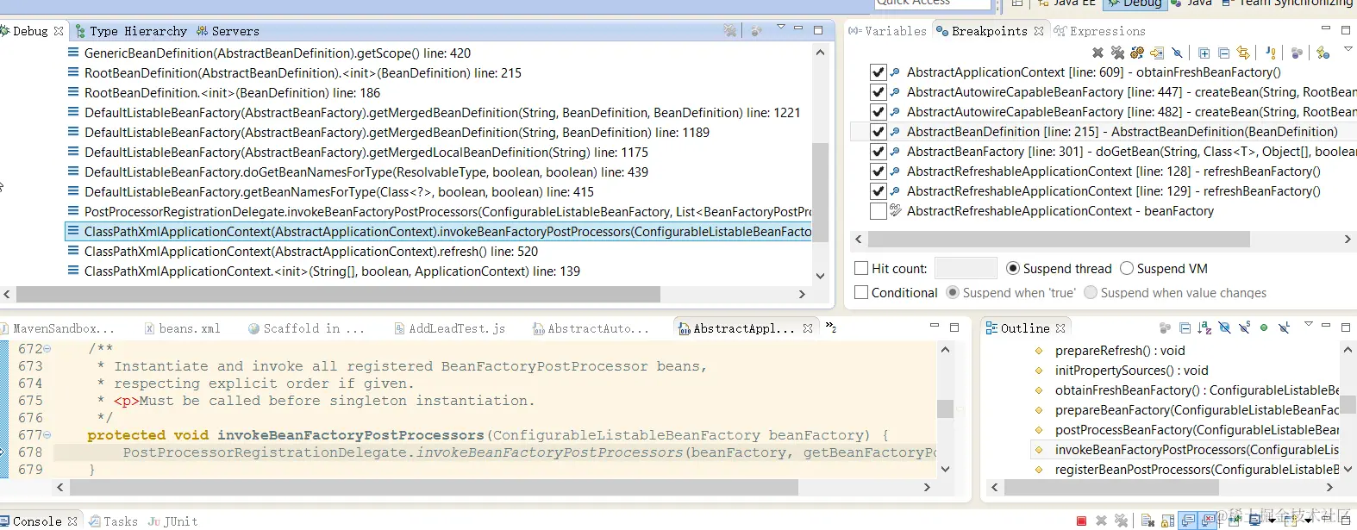Open Debug view menu triangle
This screenshot has width=1357, height=530.
click(x=781, y=27)
